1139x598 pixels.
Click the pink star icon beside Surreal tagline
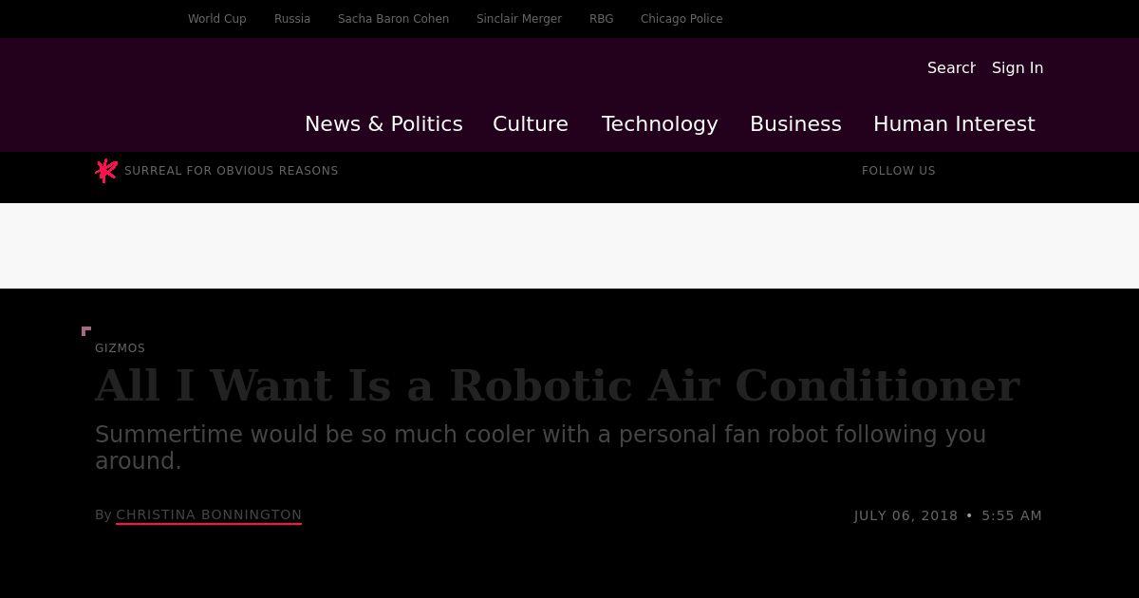[106, 171]
